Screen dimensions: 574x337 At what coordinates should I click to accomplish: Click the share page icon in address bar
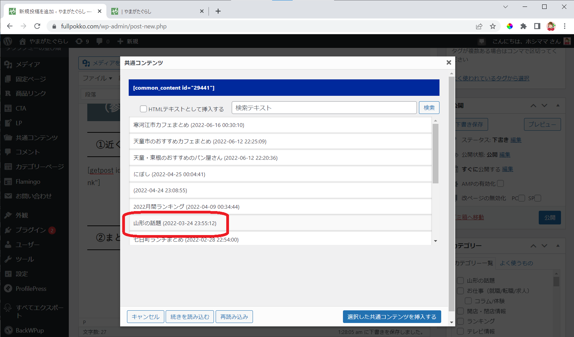[479, 26]
